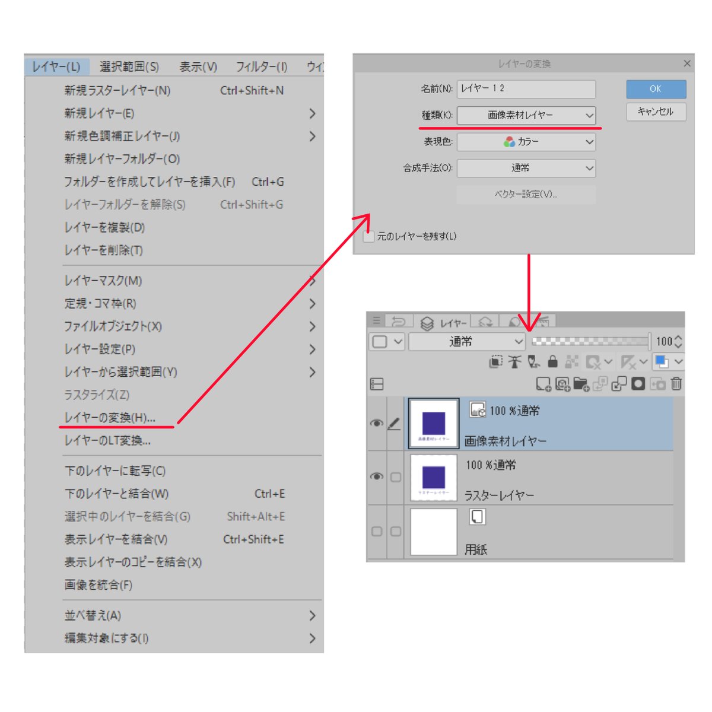Click the ruler display range icon
The image size is (712, 712).
point(628,362)
